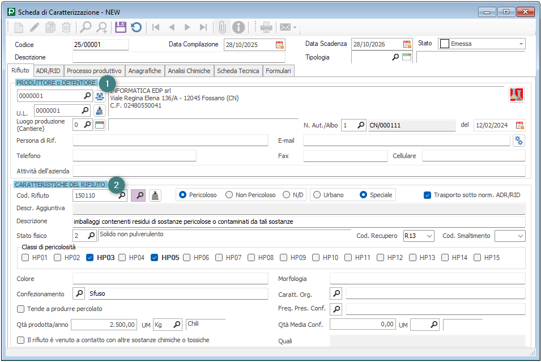Click the gears icon beside E-mail field
Viewport: 541px width, 362px height.
tap(518, 140)
